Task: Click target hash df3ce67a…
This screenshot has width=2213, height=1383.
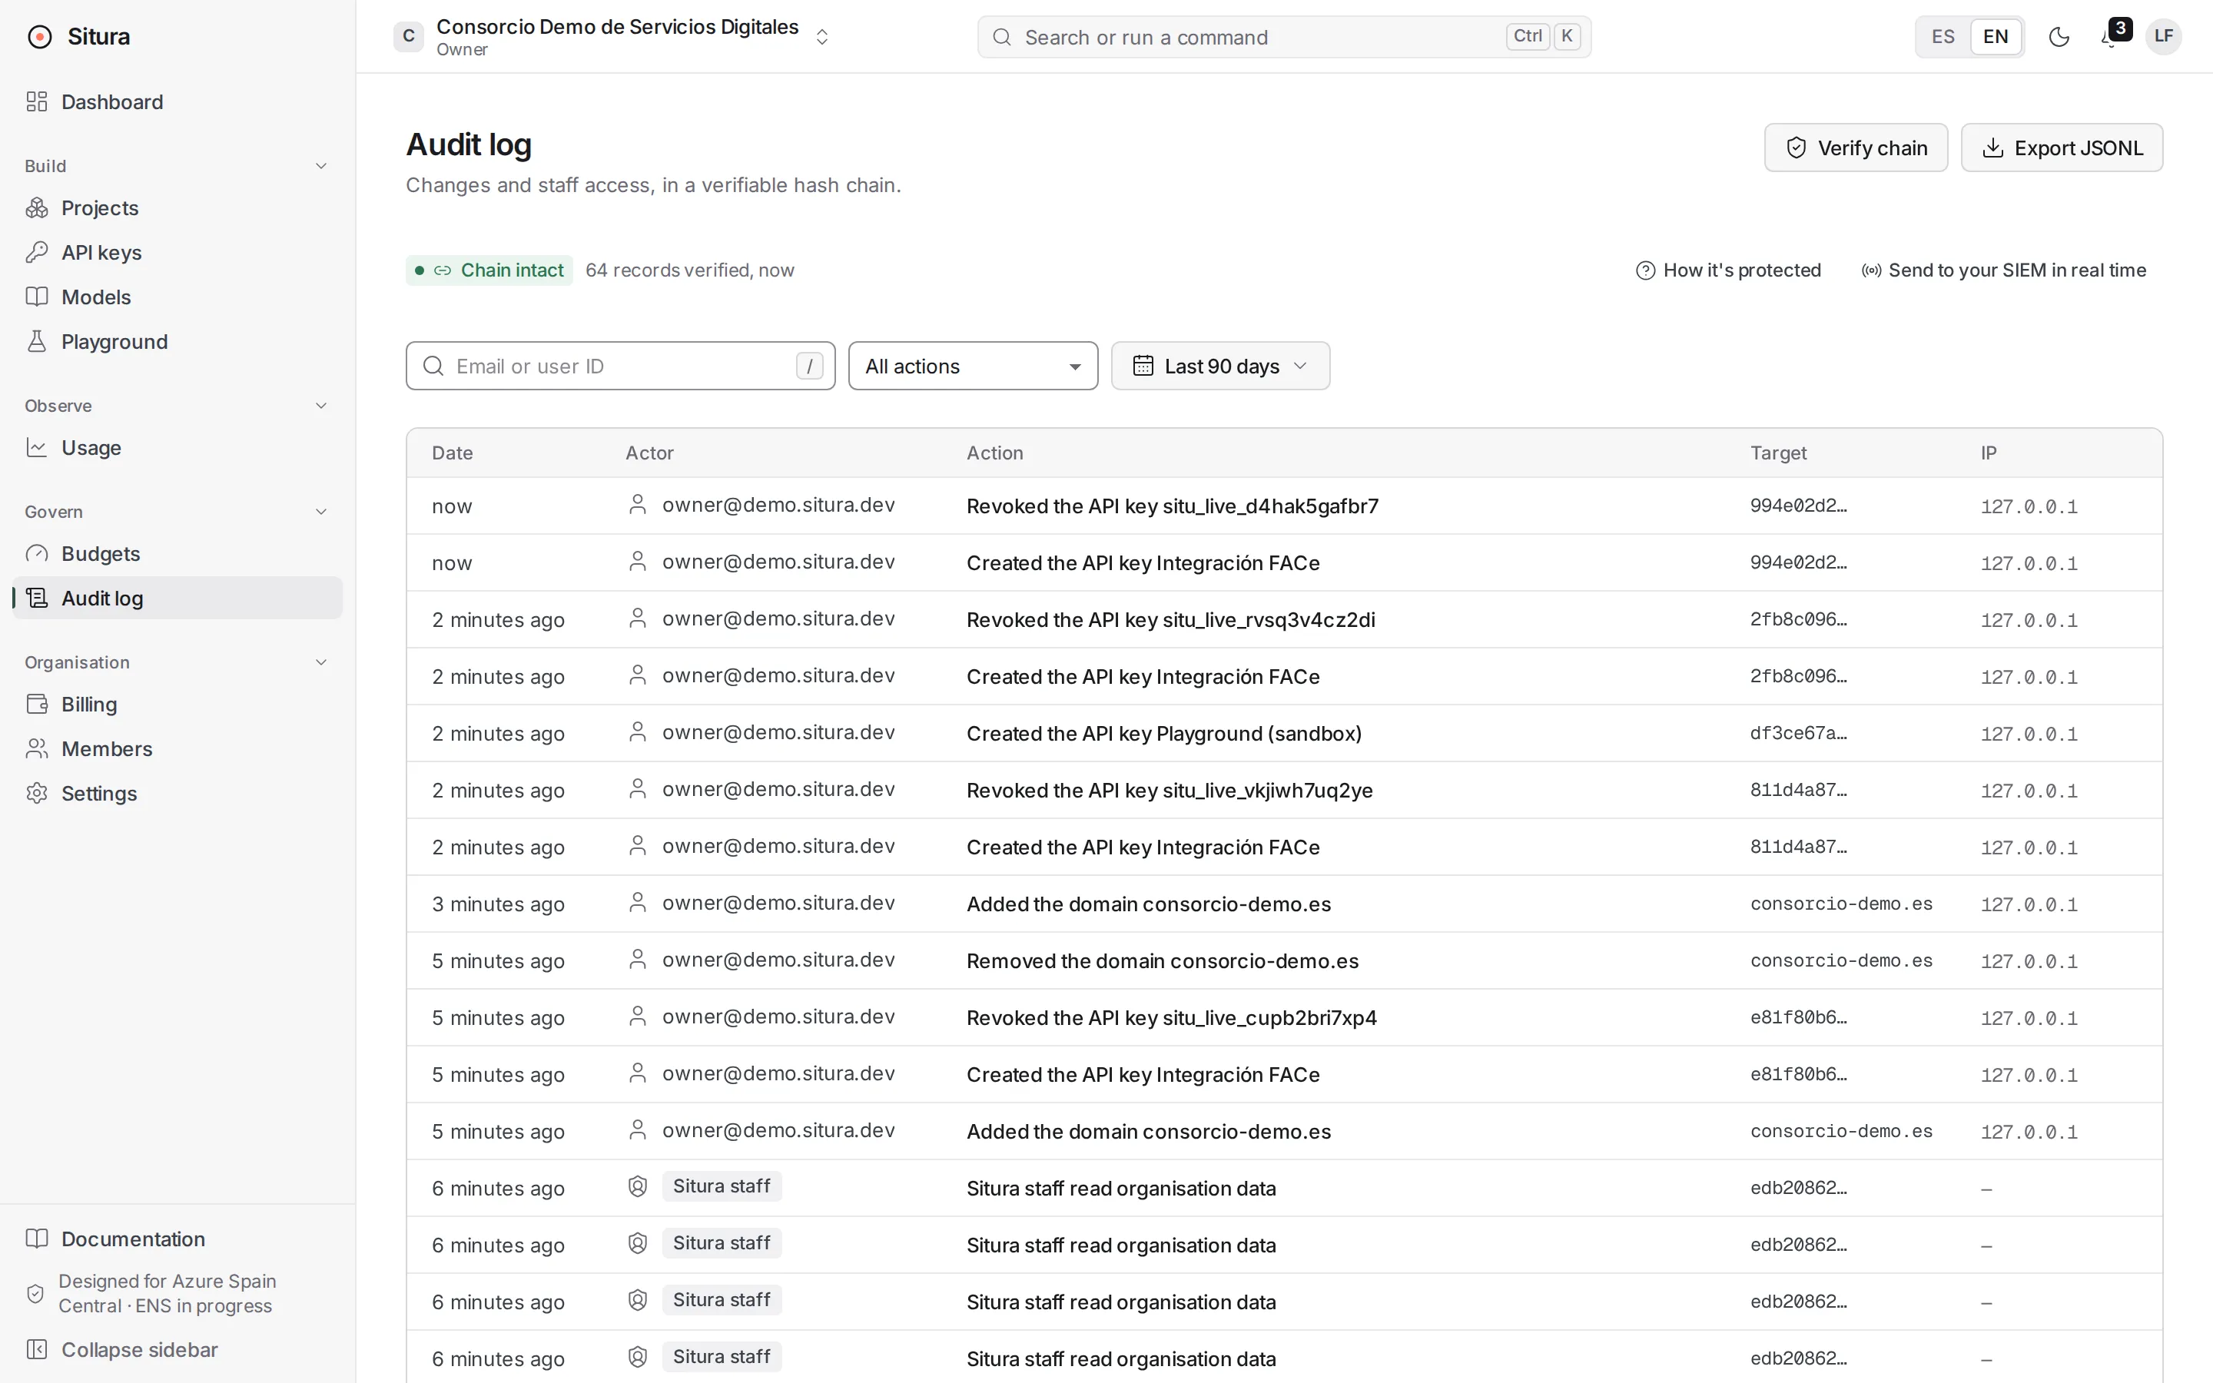Action: click(1798, 734)
